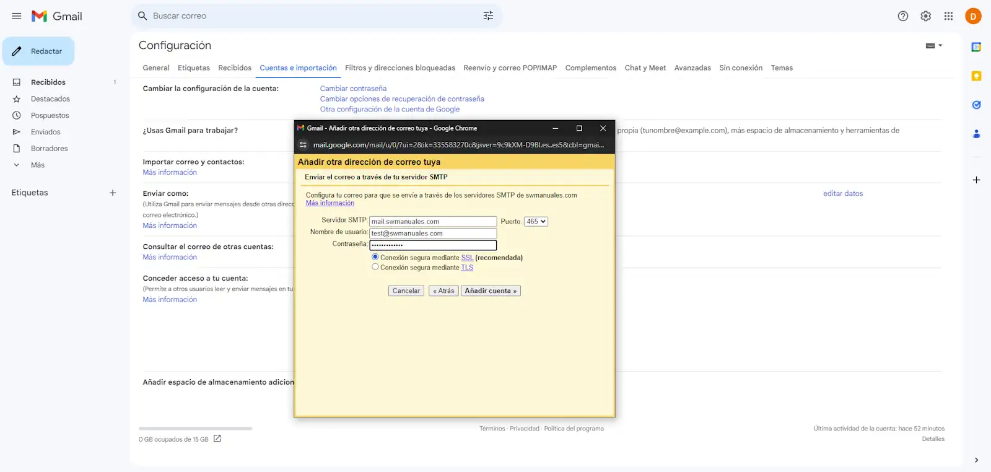Click Más información link in SMTP popup

point(330,203)
